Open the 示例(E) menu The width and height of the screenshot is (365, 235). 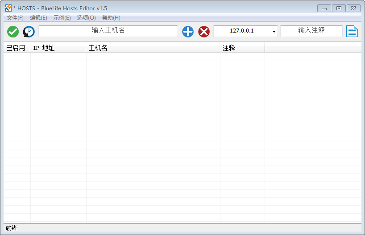click(x=62, y=18)
